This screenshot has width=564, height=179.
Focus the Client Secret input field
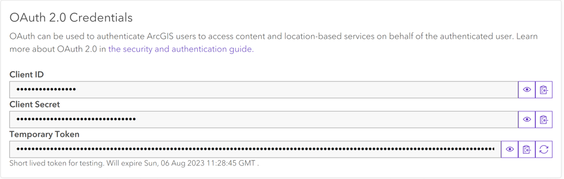click(264, 119)
